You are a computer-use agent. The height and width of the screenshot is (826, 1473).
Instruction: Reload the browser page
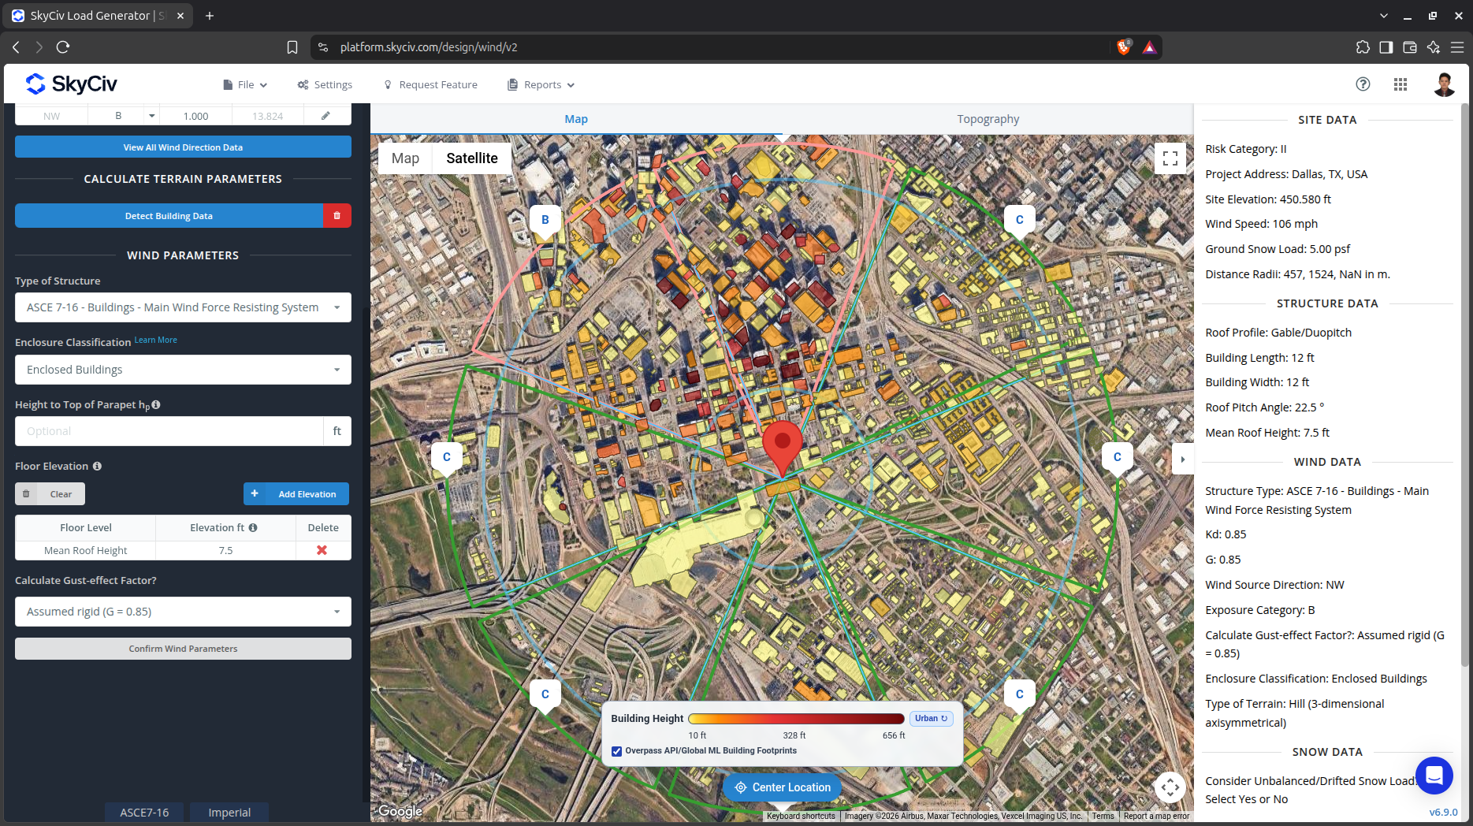pyautogui.click(x=63, y=47)
